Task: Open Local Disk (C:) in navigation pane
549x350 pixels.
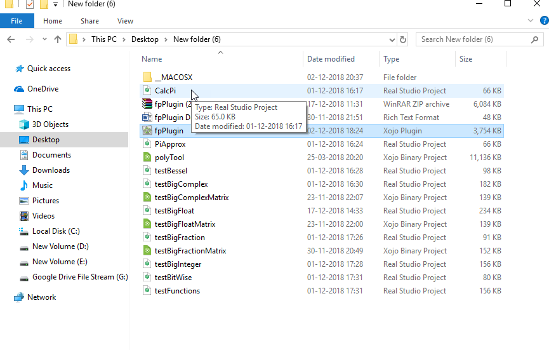Action: (x=56, y=231)
